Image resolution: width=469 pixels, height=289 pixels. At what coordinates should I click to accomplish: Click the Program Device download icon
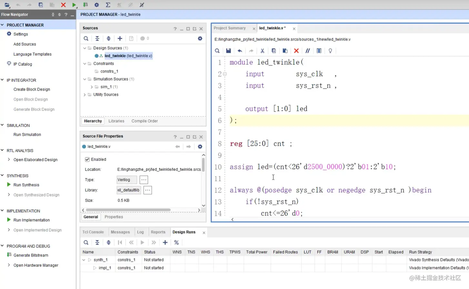85,5
